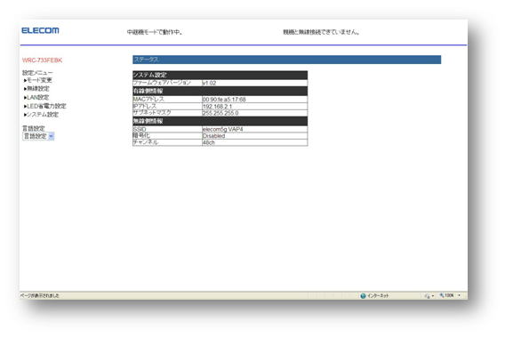Click the channel value 48ch

(208, 142)
